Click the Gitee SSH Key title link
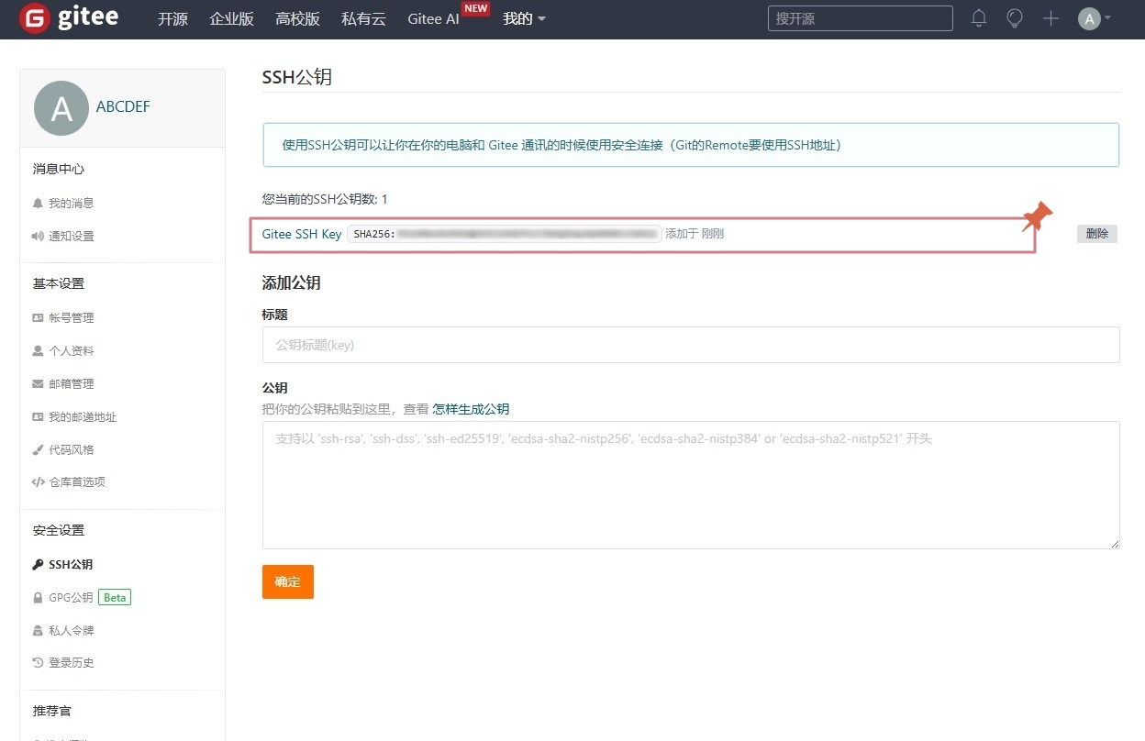The width and height of the screenshot is (1145, 741). coord(302,234)
